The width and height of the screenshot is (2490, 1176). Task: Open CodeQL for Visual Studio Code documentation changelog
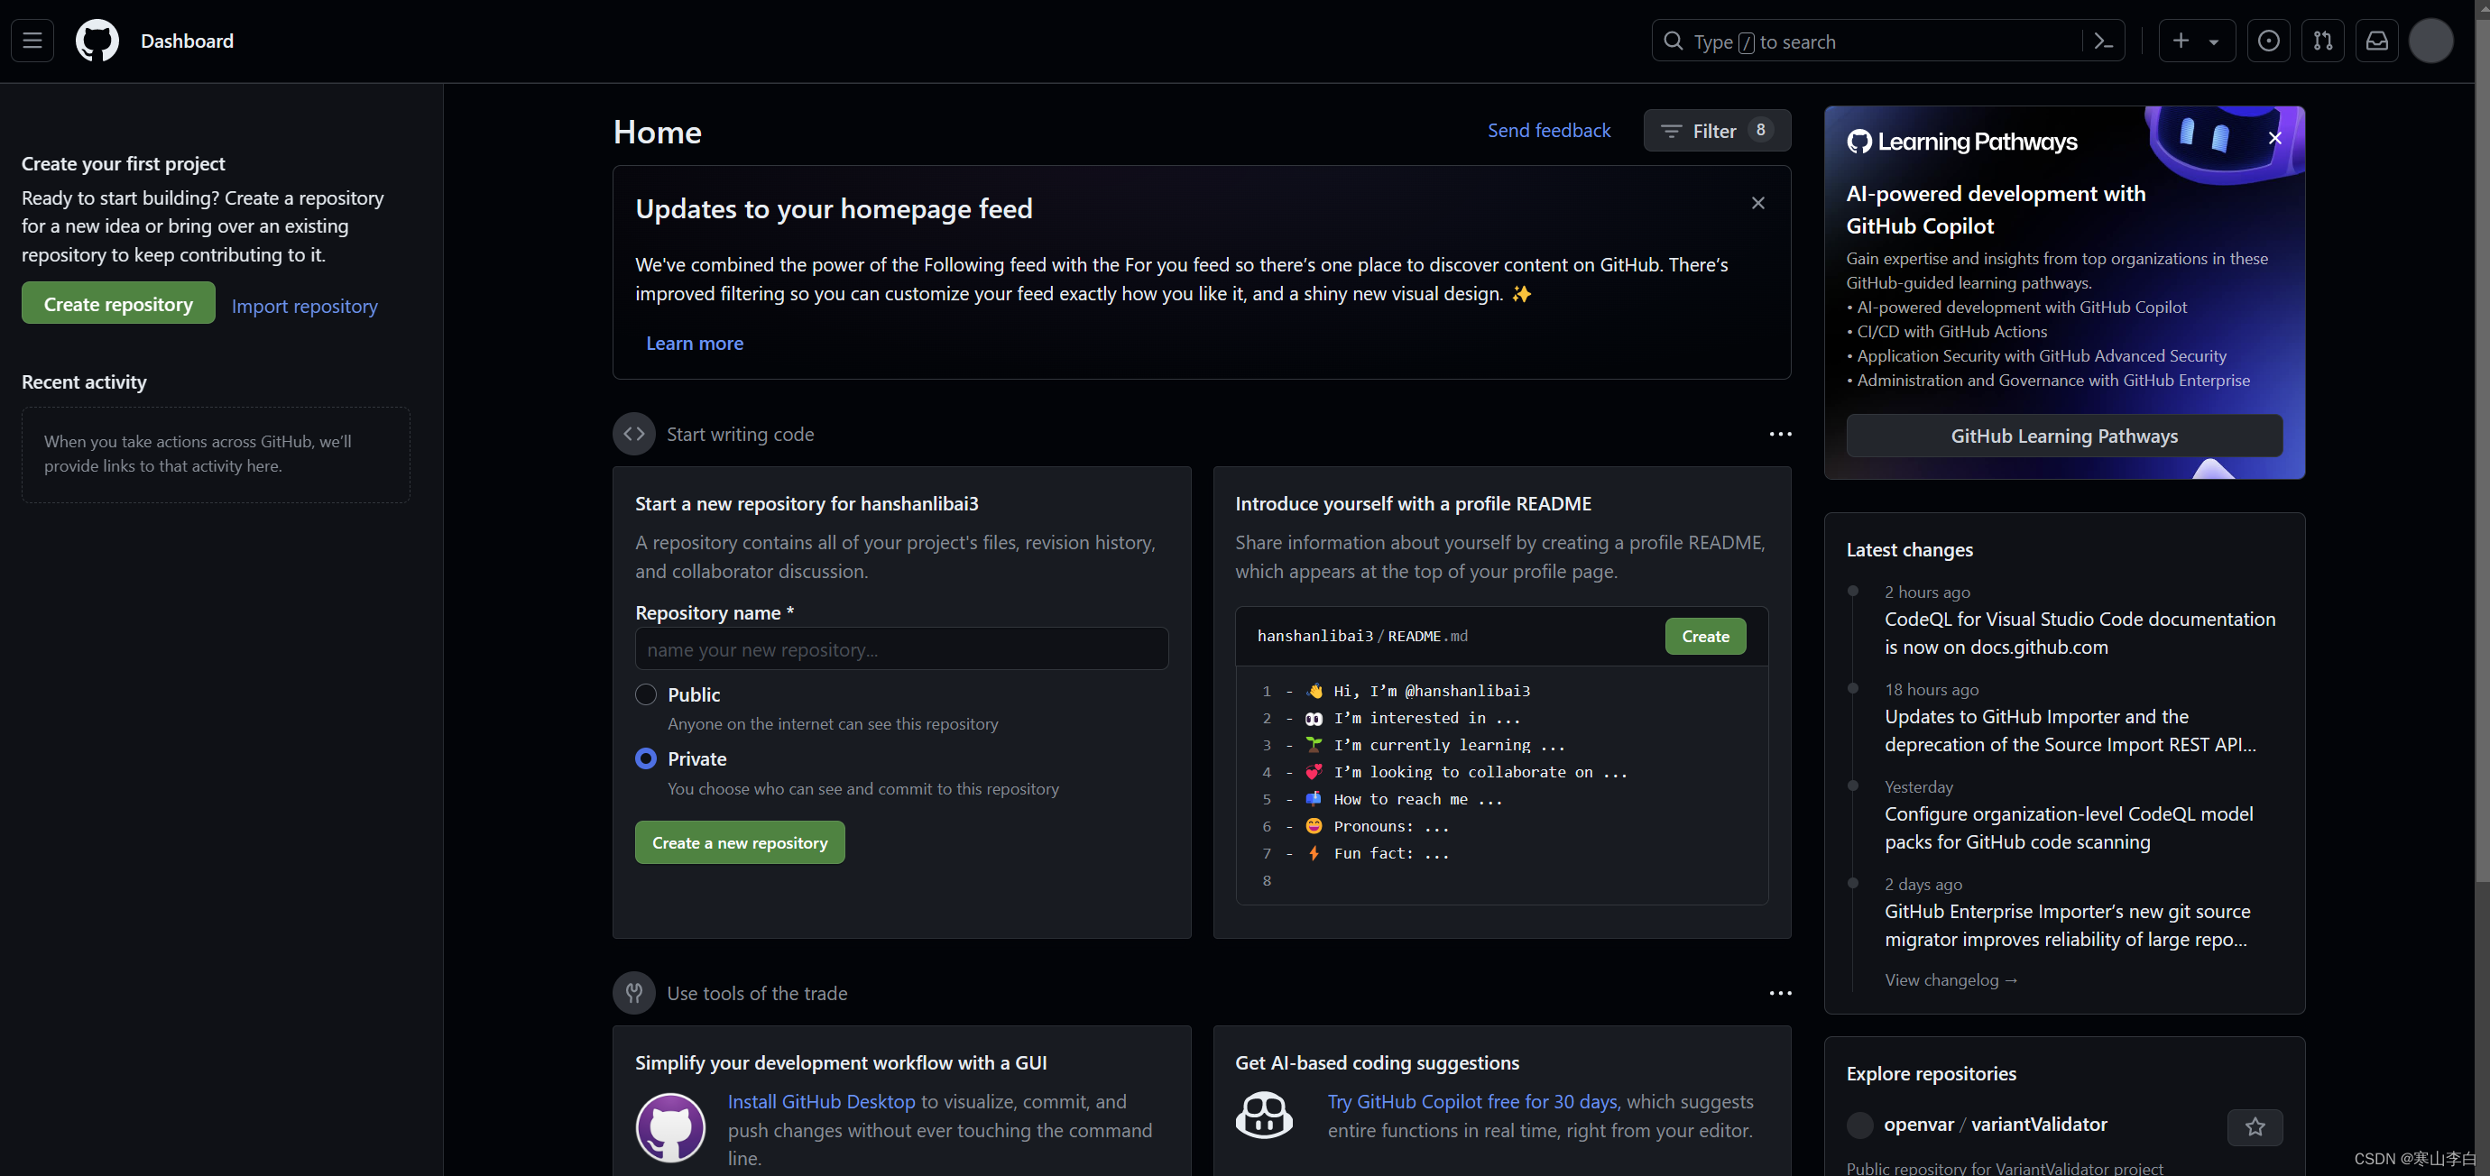pos(2080,633)
